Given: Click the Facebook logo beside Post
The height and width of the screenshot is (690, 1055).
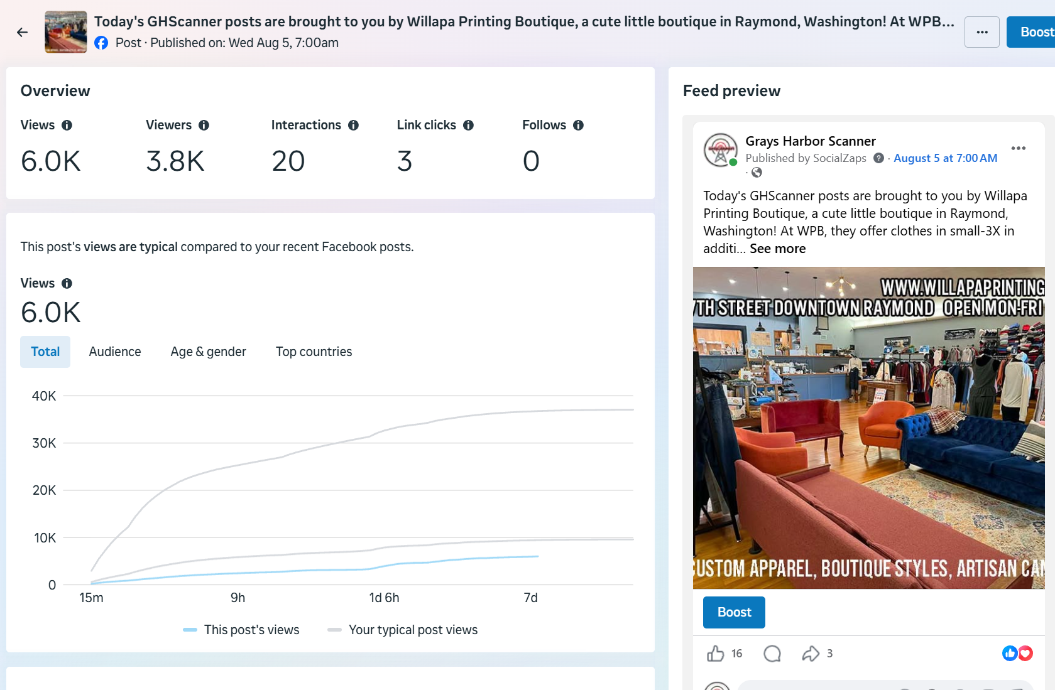Looking at the screenshot, I should [101, 43].
